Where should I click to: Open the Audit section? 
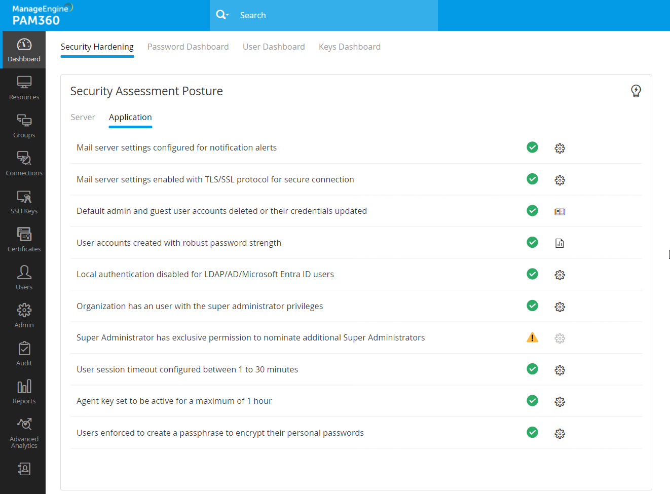24,354
